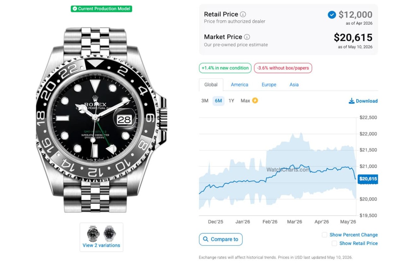Click the $20,615 price marker on chart

pos(368,179)
